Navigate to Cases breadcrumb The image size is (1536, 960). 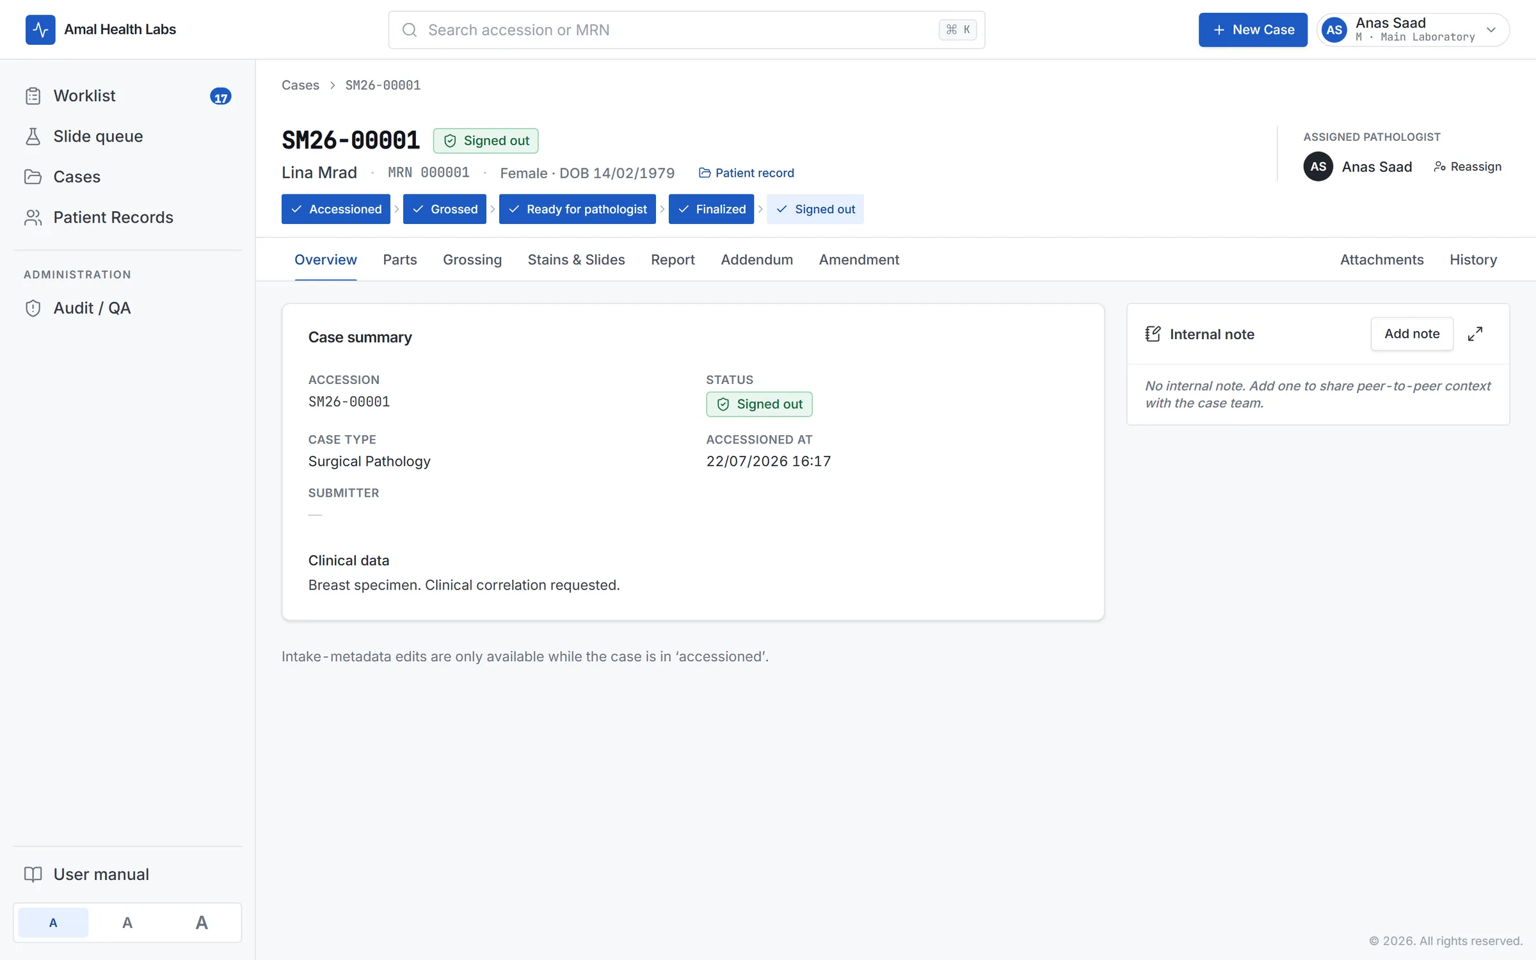click(x=300, y=85)
